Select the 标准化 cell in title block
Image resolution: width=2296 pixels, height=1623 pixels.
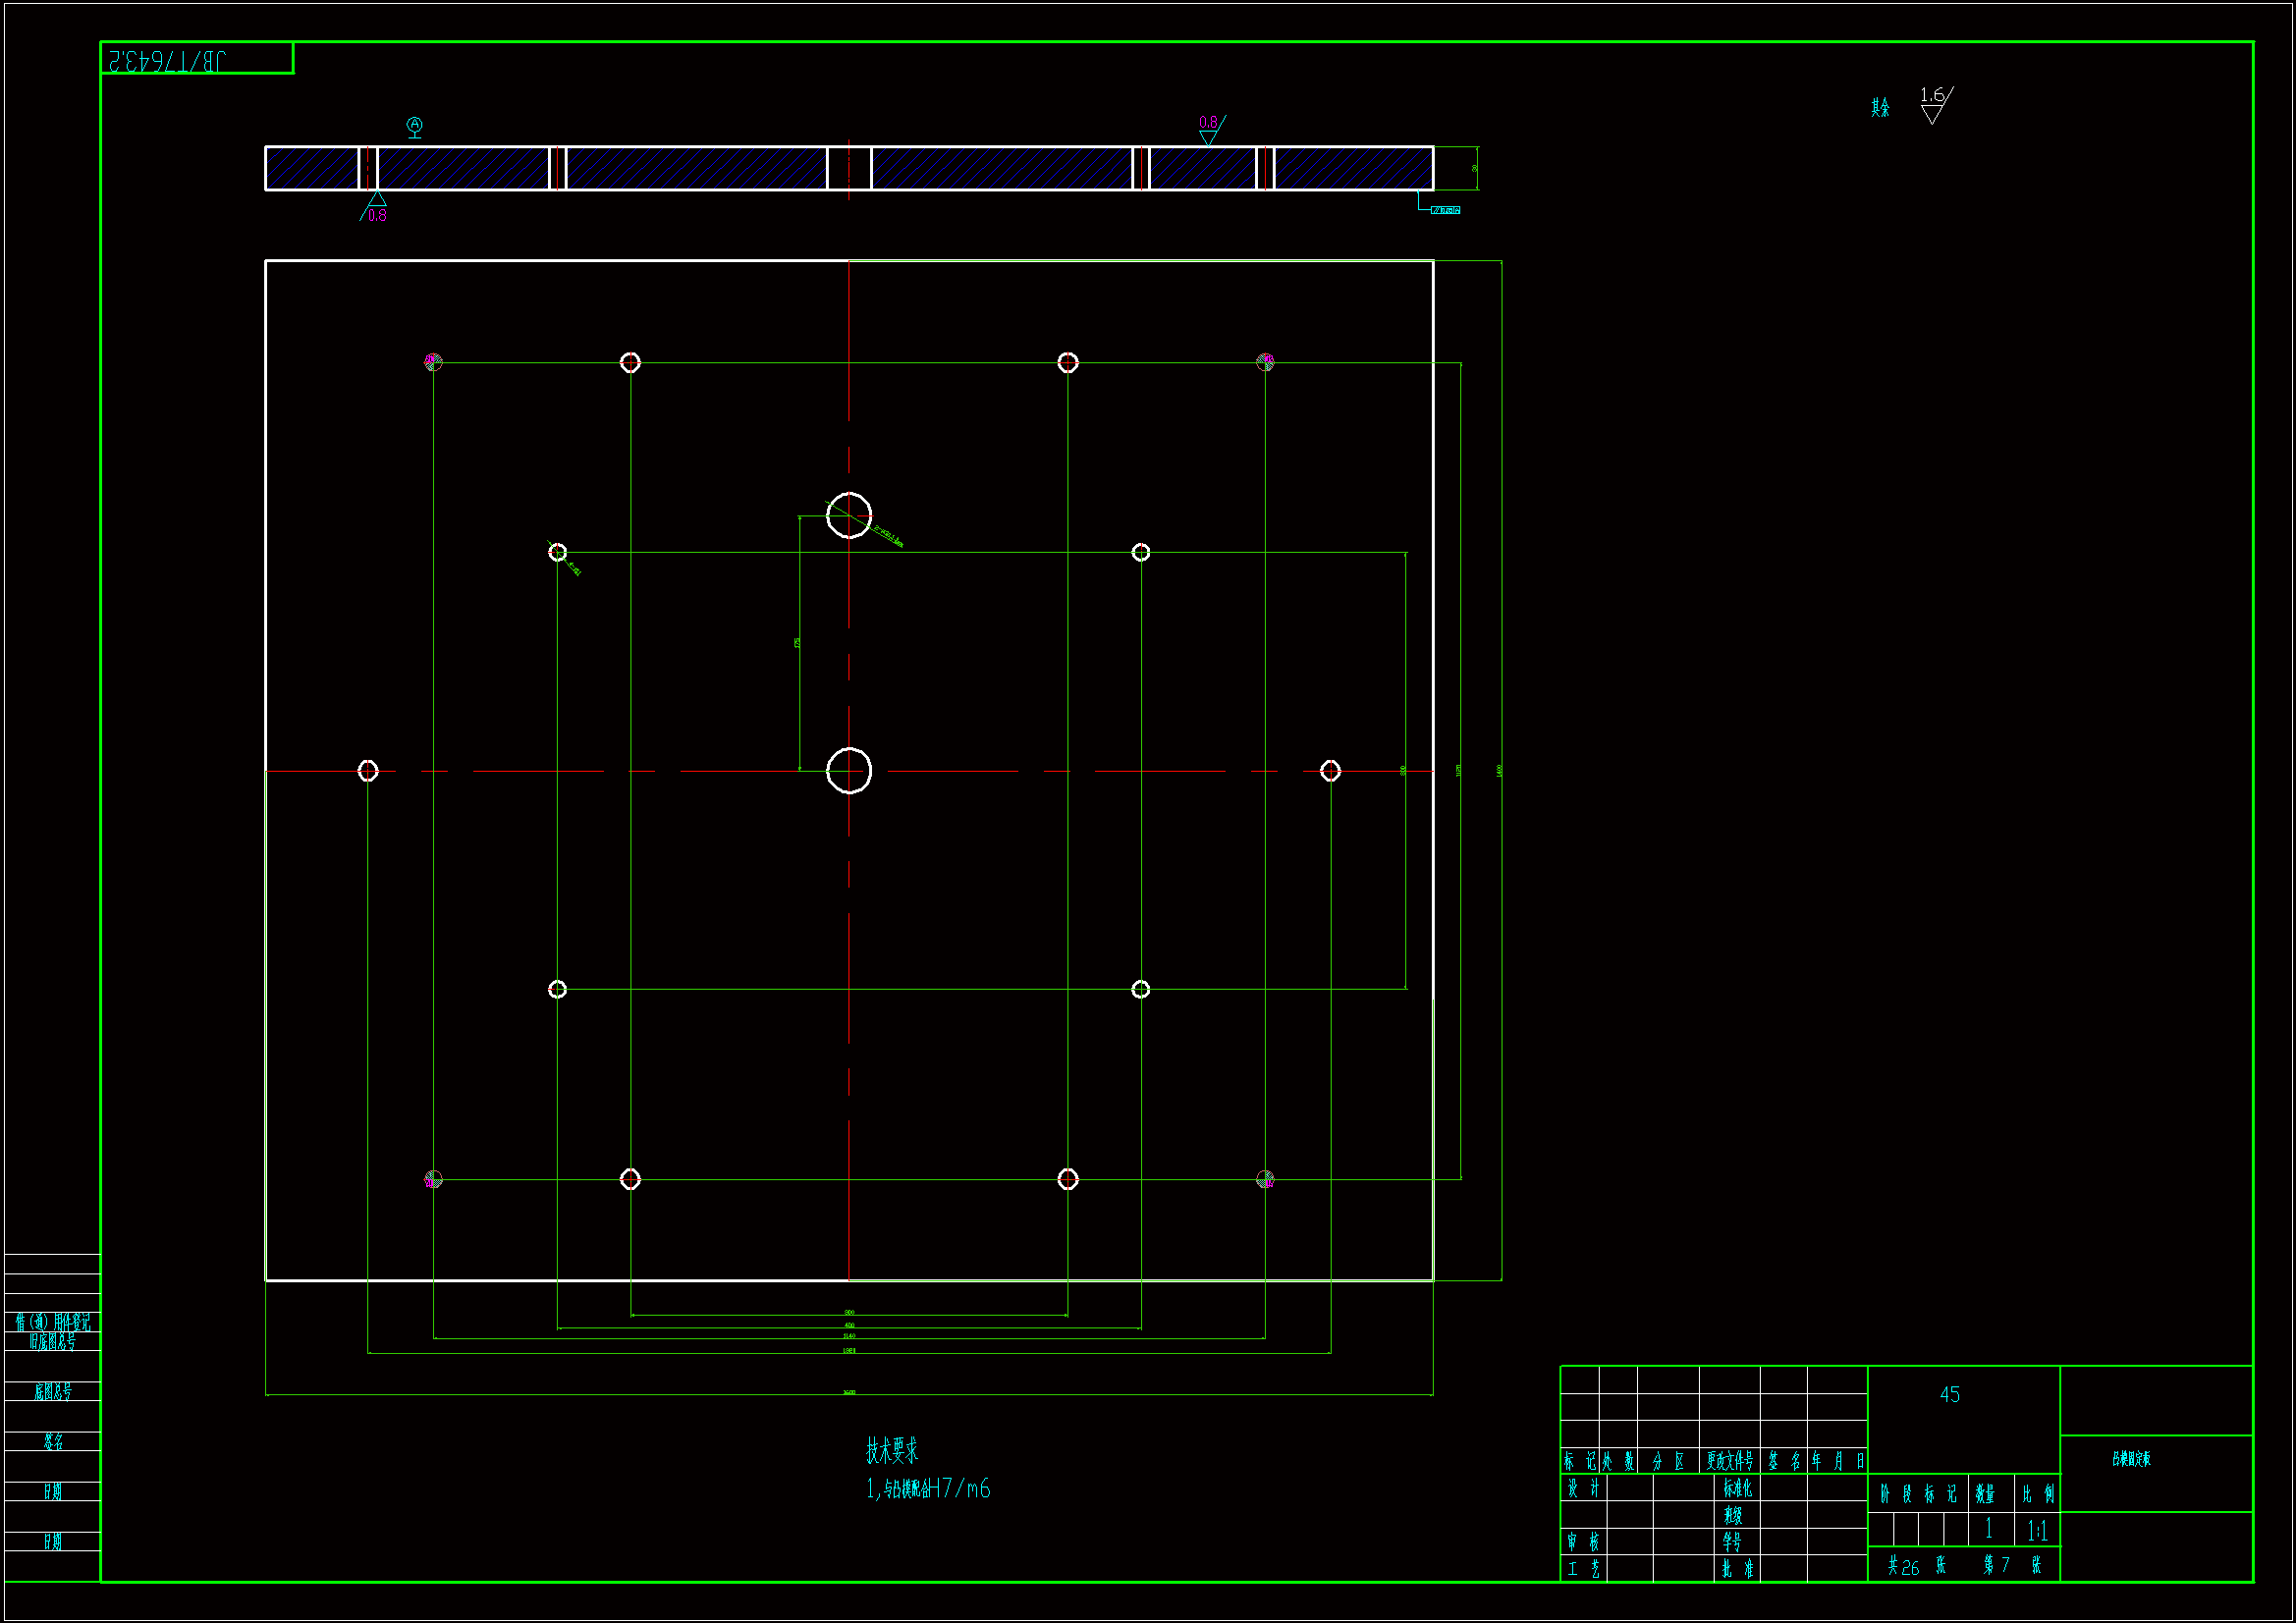click(1736, 1488)
